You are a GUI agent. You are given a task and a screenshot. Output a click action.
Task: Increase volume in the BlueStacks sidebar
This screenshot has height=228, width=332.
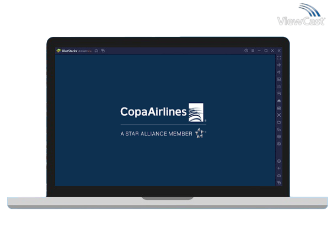(x=279, y=65)
